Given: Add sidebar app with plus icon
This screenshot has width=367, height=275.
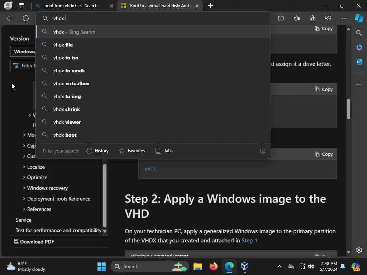Looking at the screenshot, I should (359, 85).
